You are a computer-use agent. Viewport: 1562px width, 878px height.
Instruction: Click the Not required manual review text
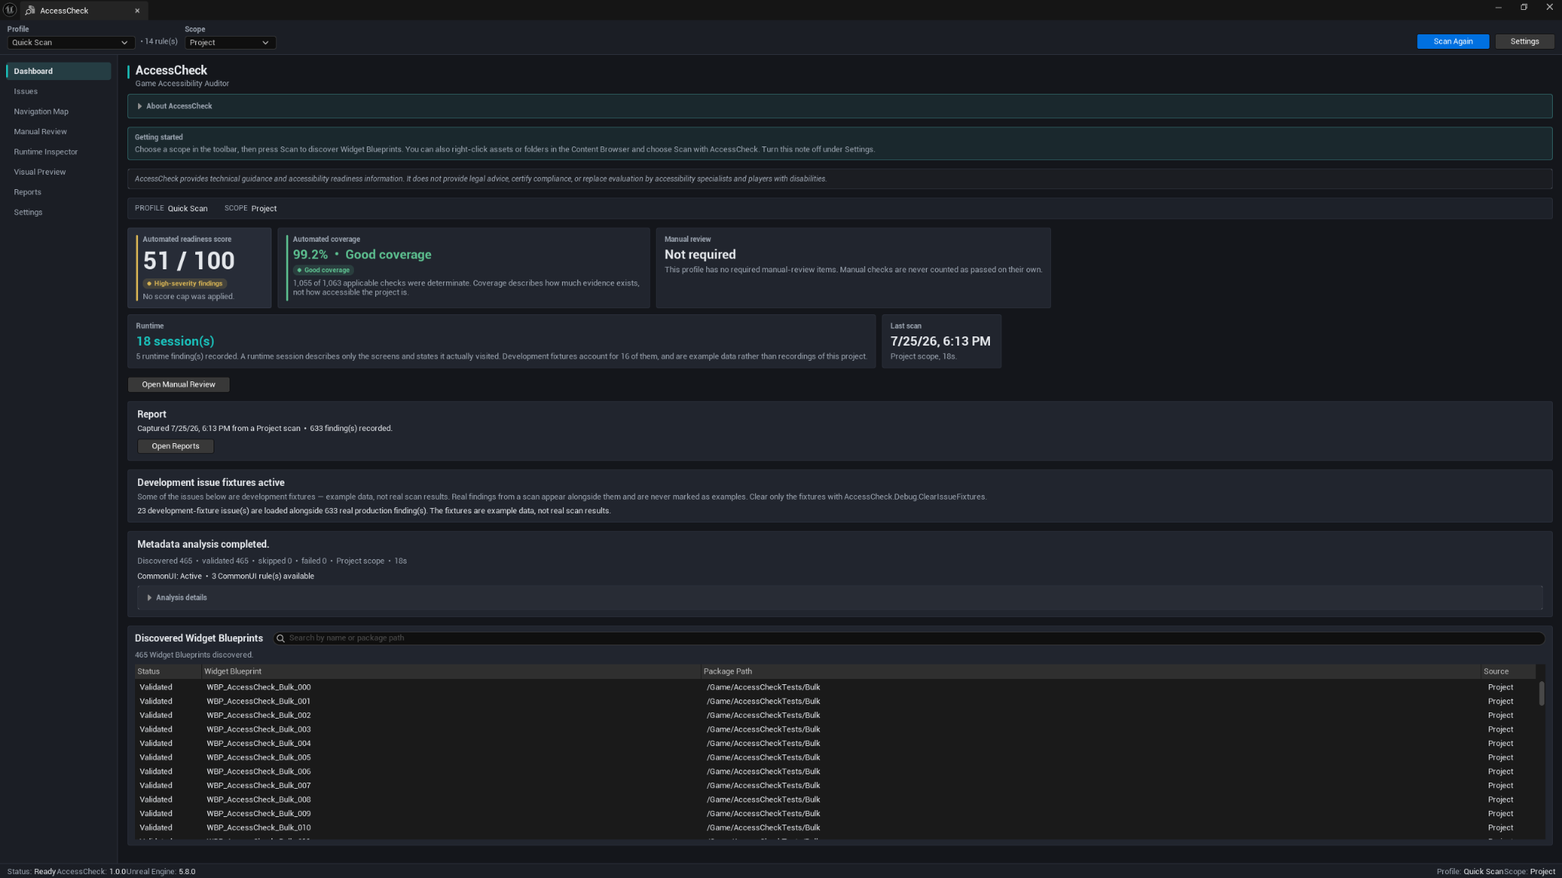click(x=700, y=255)
